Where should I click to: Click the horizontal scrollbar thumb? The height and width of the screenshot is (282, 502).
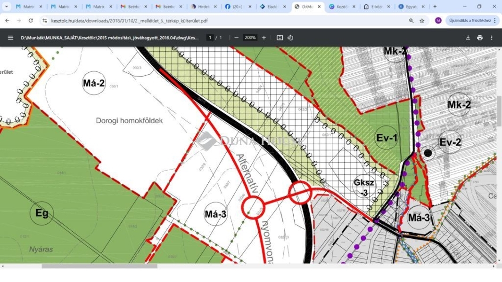click(99, 266)
